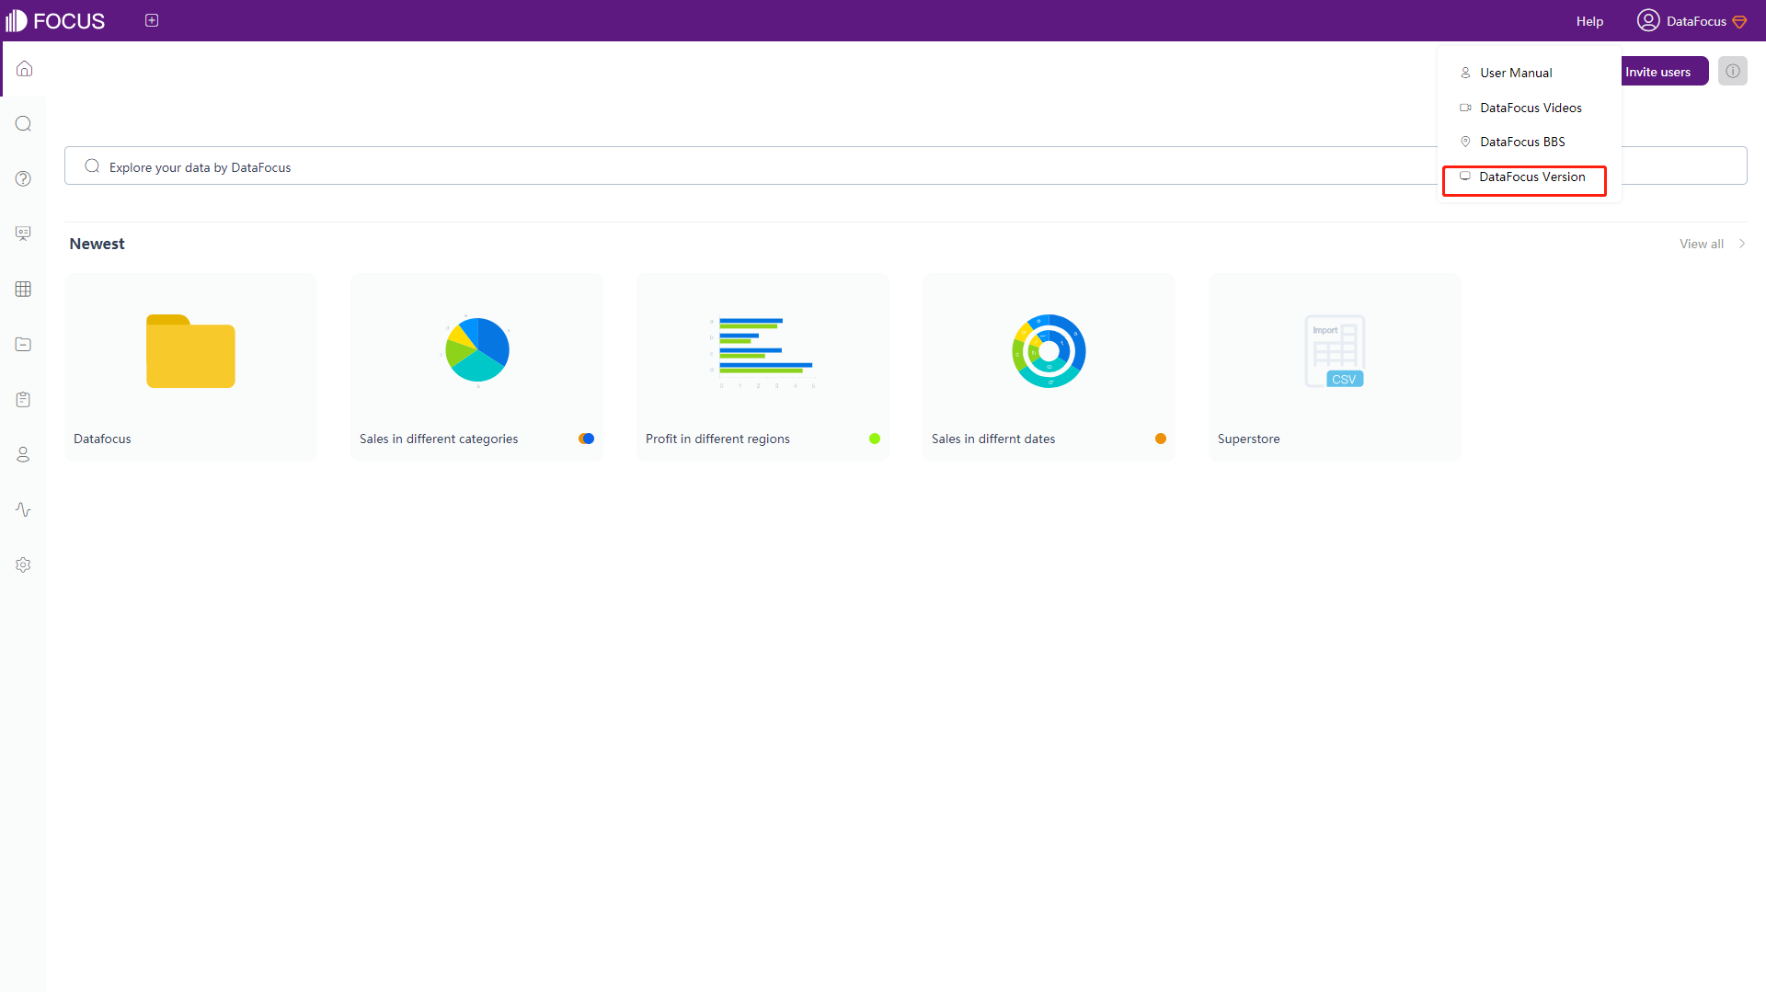The width and height of the screenshot is (1766, 992).
Task: Click the Invite users button
Action: [1663, 72]
